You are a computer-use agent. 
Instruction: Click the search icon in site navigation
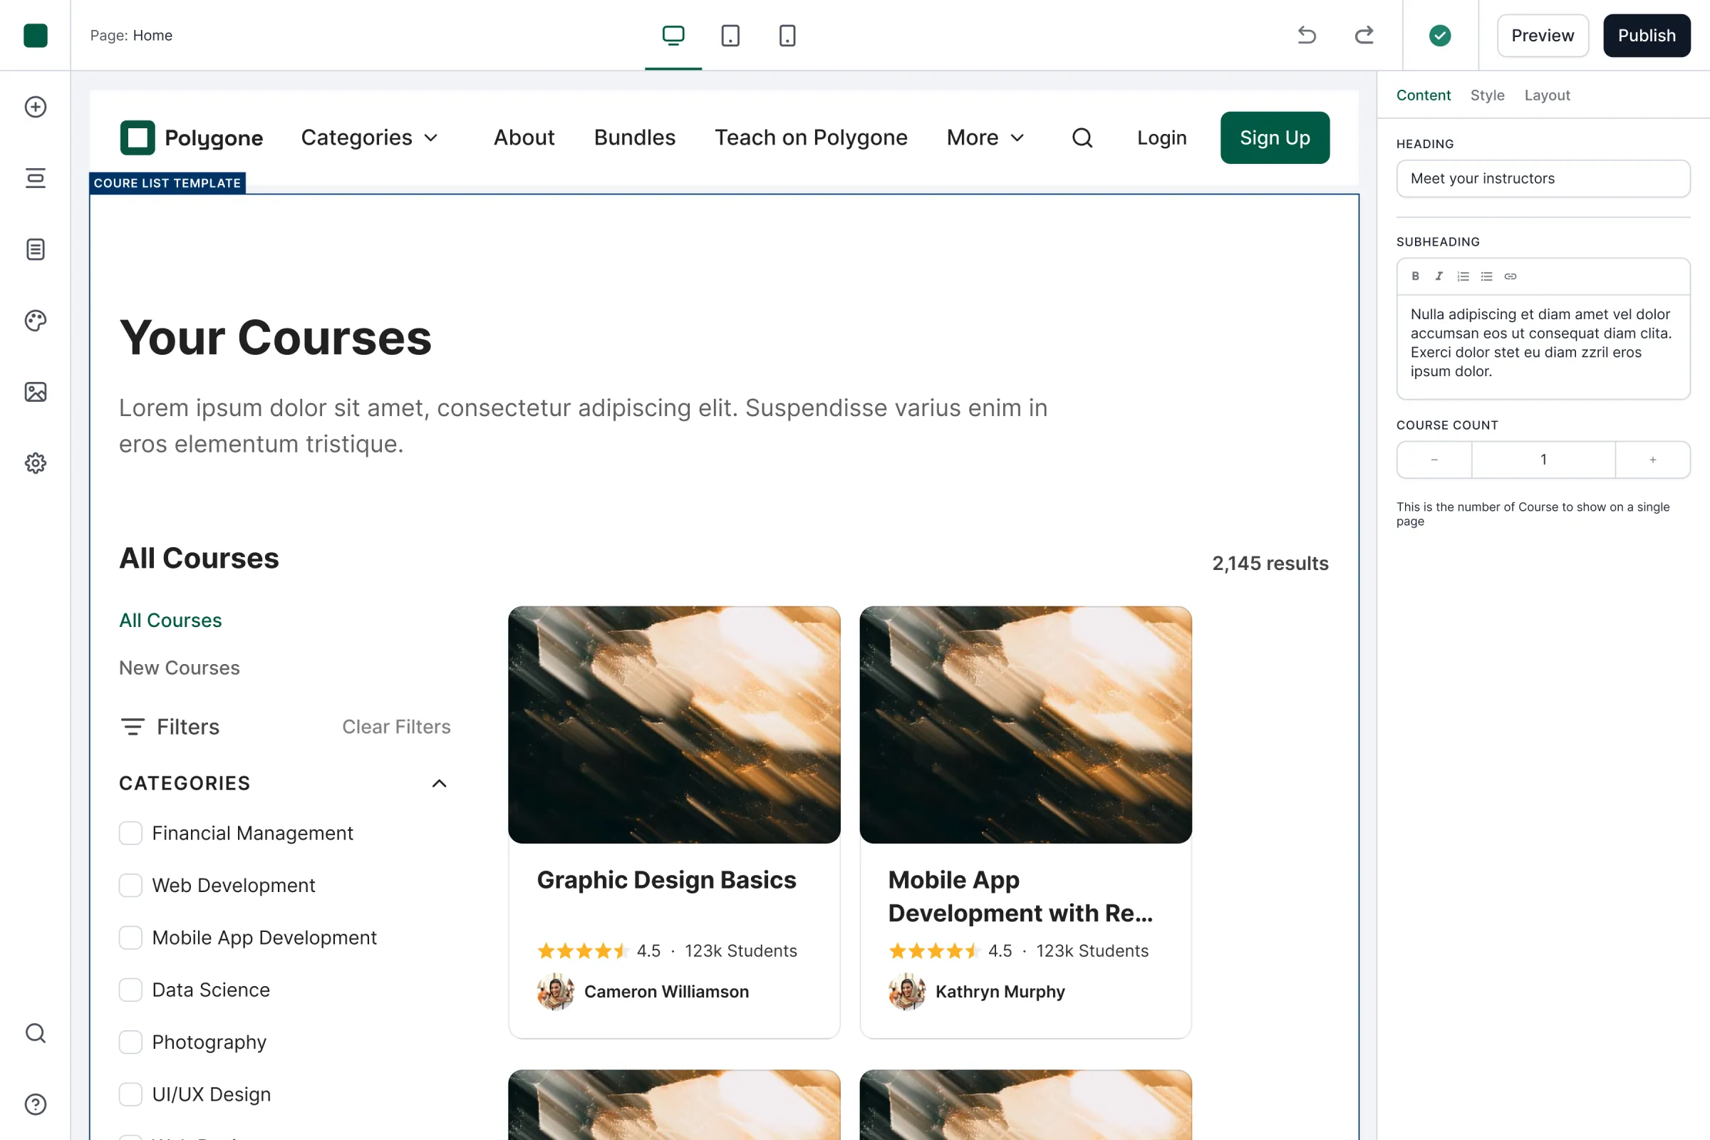click(x=1082, y=138)
